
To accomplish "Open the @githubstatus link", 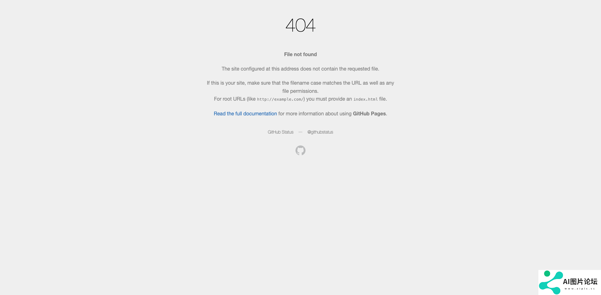I will (320, 132).
